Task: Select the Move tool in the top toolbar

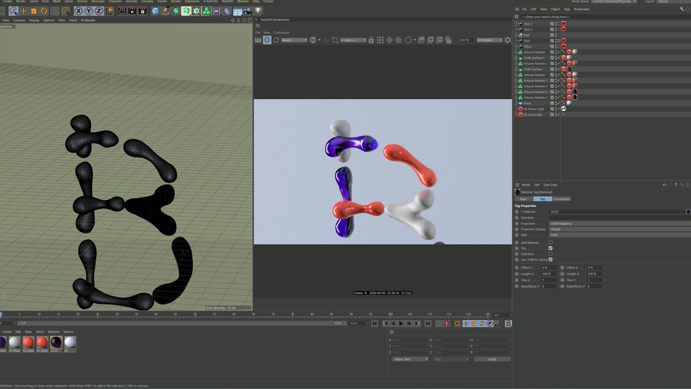Action: point(23,11)
